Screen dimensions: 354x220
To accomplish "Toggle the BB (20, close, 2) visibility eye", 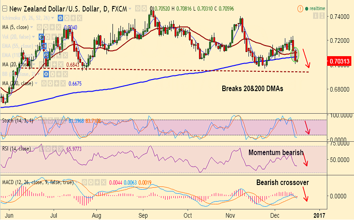I will pos(46,74).
